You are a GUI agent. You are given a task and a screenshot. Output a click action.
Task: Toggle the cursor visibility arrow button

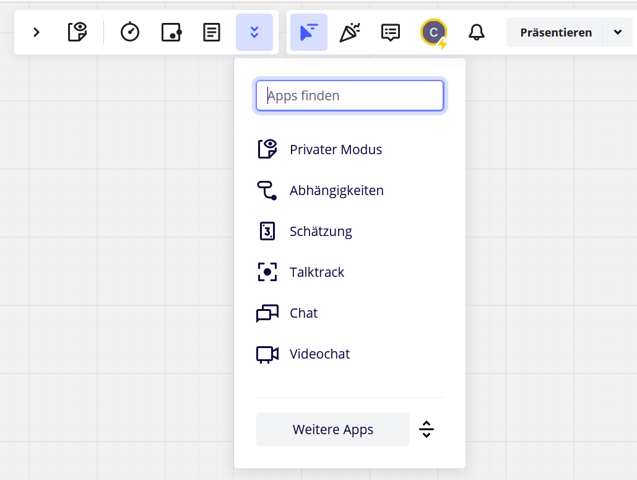pyautogui.click(x=308, y=32)
